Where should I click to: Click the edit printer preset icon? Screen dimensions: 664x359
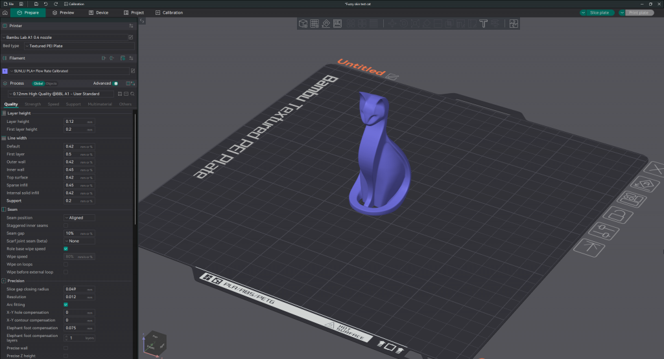click(131, 37)
